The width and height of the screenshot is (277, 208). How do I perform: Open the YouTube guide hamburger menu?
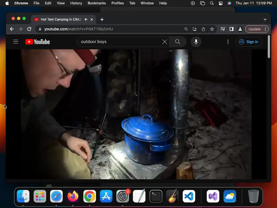pos(16,42)
